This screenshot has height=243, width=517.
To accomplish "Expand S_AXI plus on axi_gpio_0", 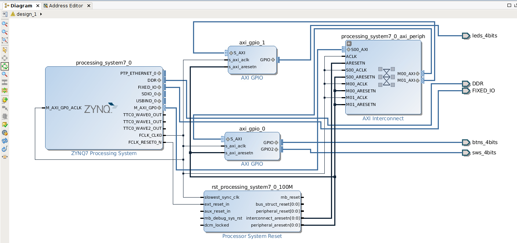I will coord(228,139).
